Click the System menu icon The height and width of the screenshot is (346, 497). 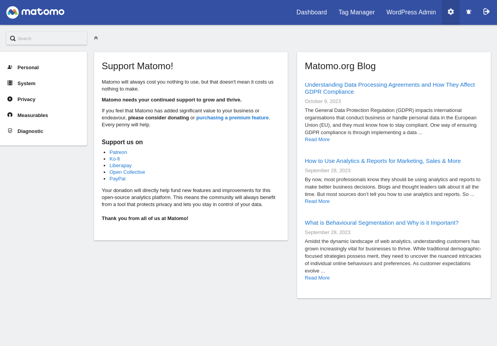pos(10,83)
